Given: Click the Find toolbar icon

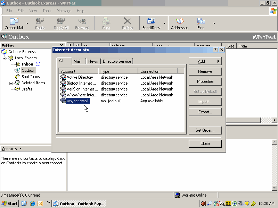Looking at the screenshot, I should pos(201,21).
